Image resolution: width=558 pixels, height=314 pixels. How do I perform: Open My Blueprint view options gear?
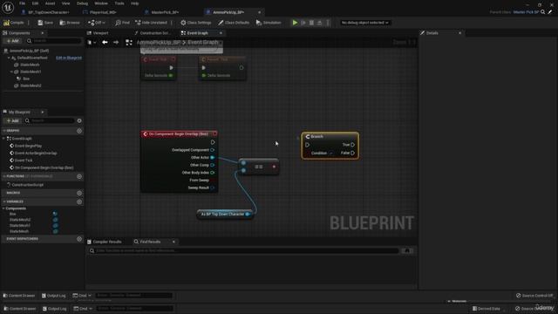(x=79, y=120)
